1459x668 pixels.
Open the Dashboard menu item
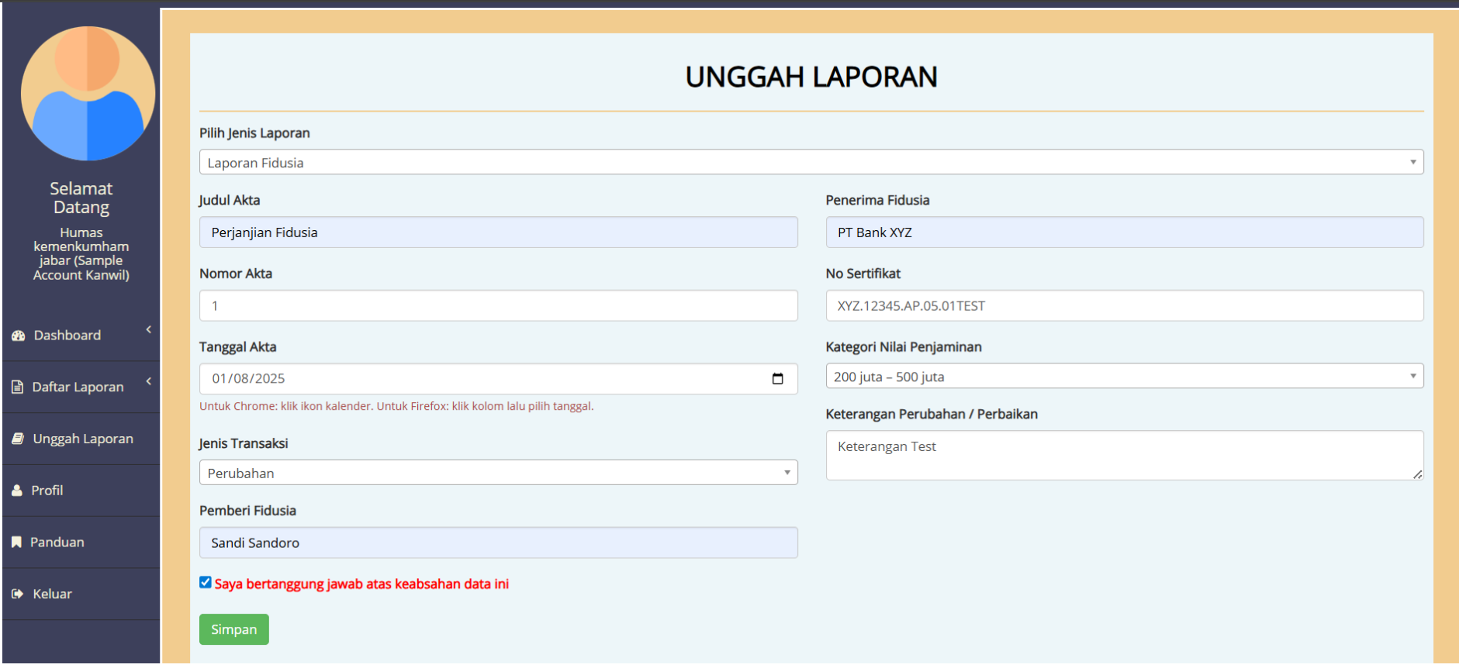tap(81, 336)
